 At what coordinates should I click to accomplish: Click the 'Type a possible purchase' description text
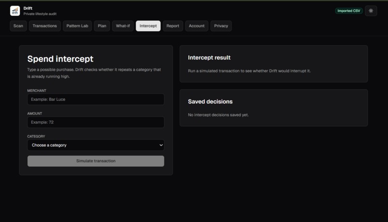click(94, 73)
